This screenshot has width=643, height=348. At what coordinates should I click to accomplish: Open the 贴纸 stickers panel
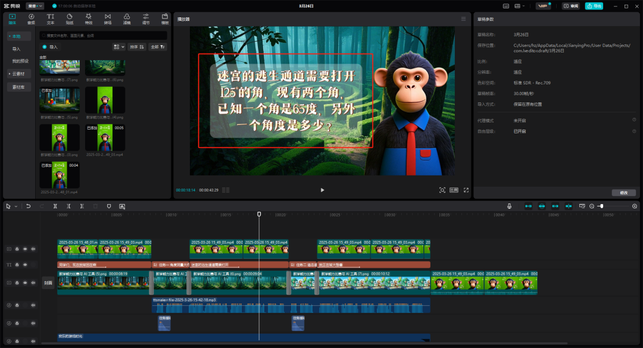[x=70, y=18]
